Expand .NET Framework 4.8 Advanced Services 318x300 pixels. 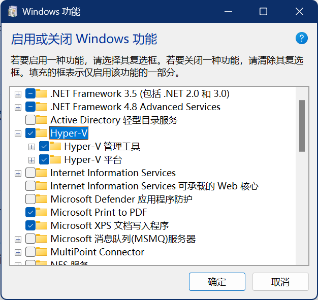point(18,107)
